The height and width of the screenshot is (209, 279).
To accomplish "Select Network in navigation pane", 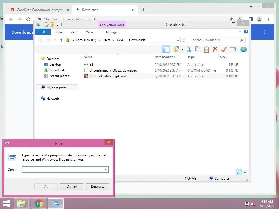I will [x=53, y=99].
